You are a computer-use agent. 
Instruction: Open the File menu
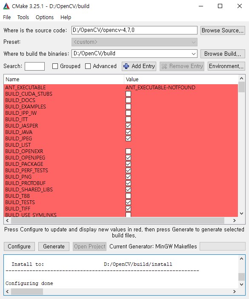tap(7, 17)
